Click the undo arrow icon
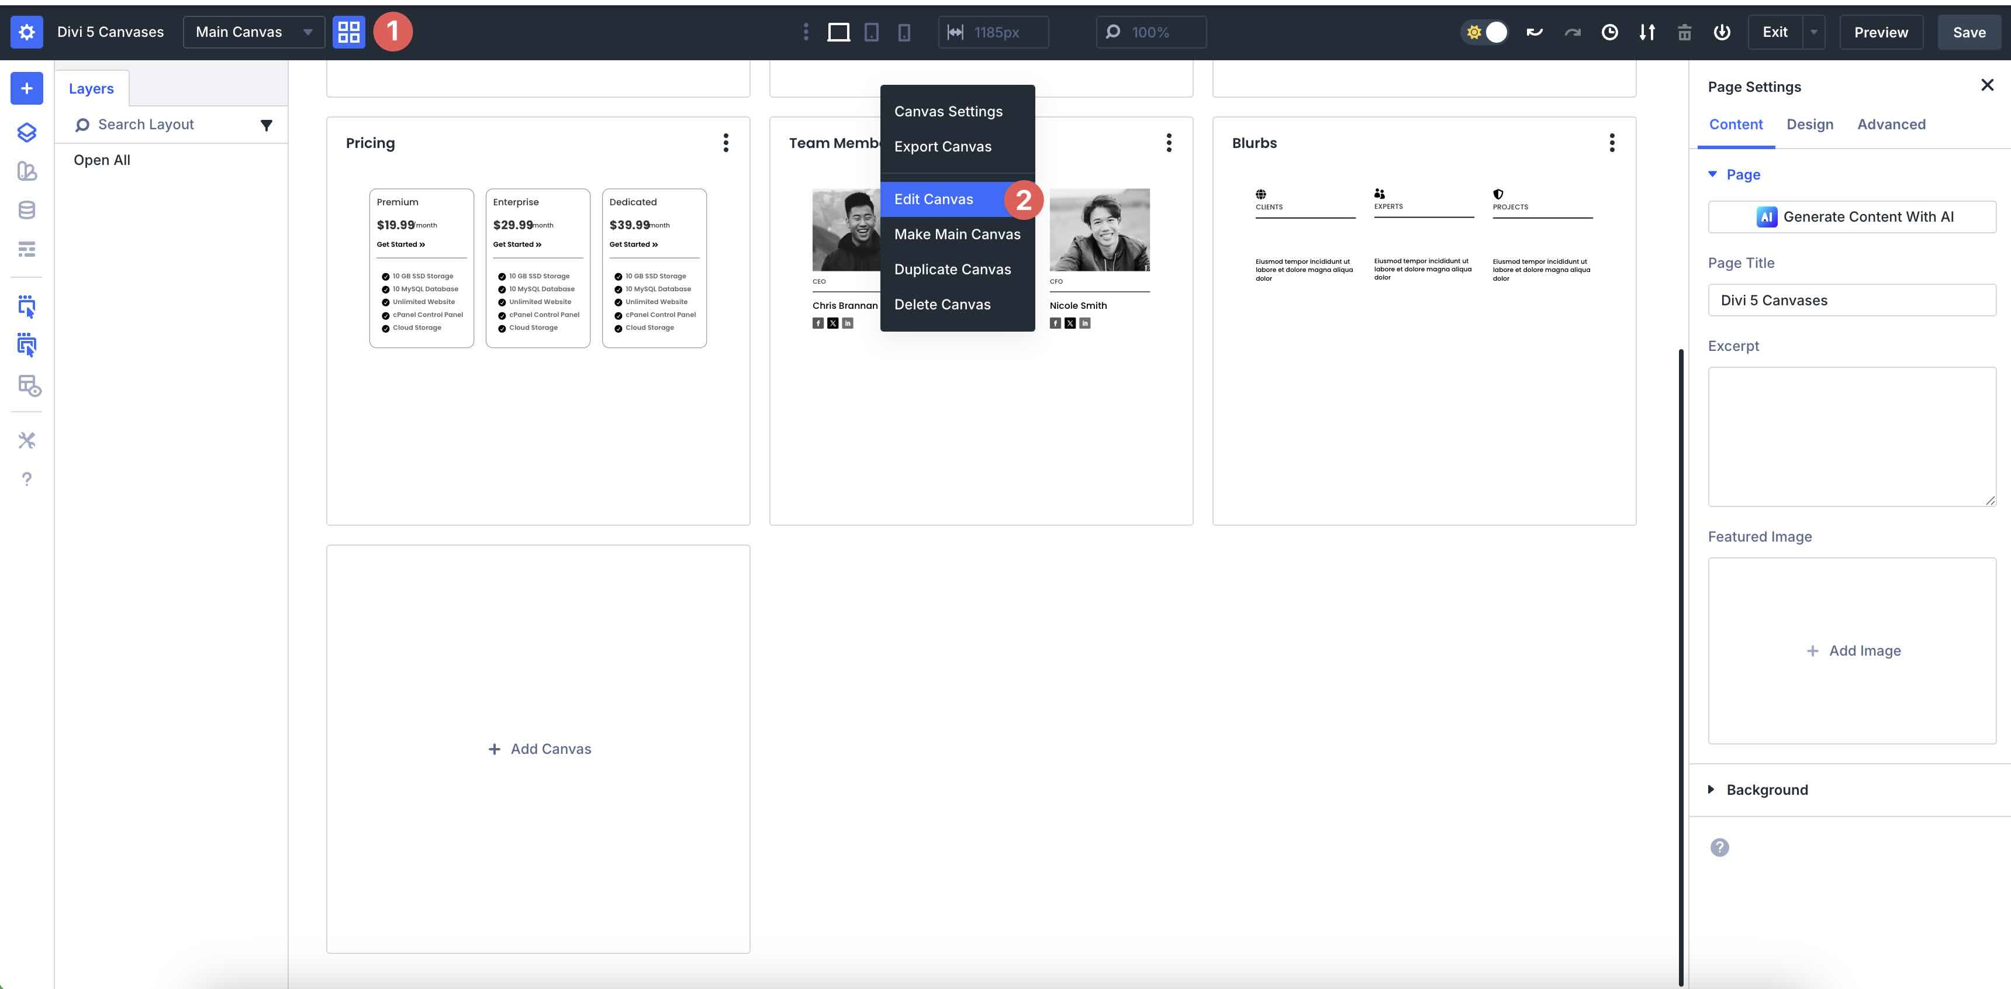 click(x=1534, y=32)
